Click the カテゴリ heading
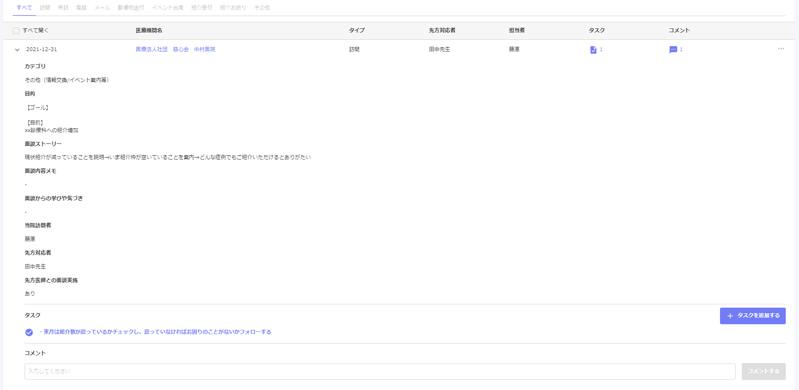 point(35,66)
